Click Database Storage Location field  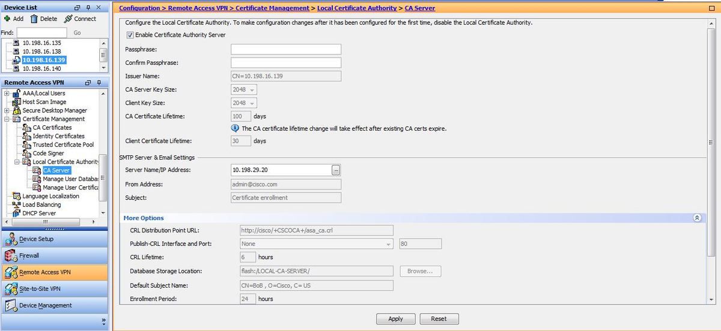coord(317,271)
